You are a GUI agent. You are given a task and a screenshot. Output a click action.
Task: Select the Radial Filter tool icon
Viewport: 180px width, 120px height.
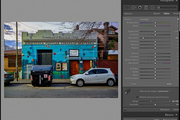pos(152,7)
